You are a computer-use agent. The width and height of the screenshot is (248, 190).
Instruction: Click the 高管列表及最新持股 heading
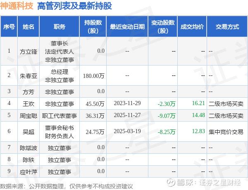74,6
